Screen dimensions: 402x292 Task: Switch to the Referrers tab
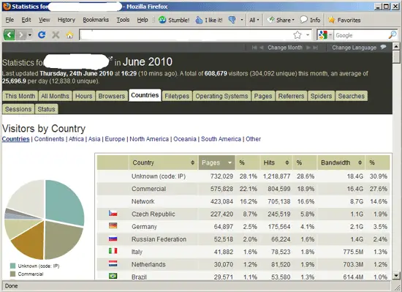point(291,96)
